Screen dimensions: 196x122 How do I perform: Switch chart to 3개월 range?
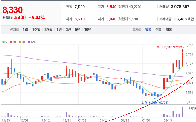coord(48,30)
